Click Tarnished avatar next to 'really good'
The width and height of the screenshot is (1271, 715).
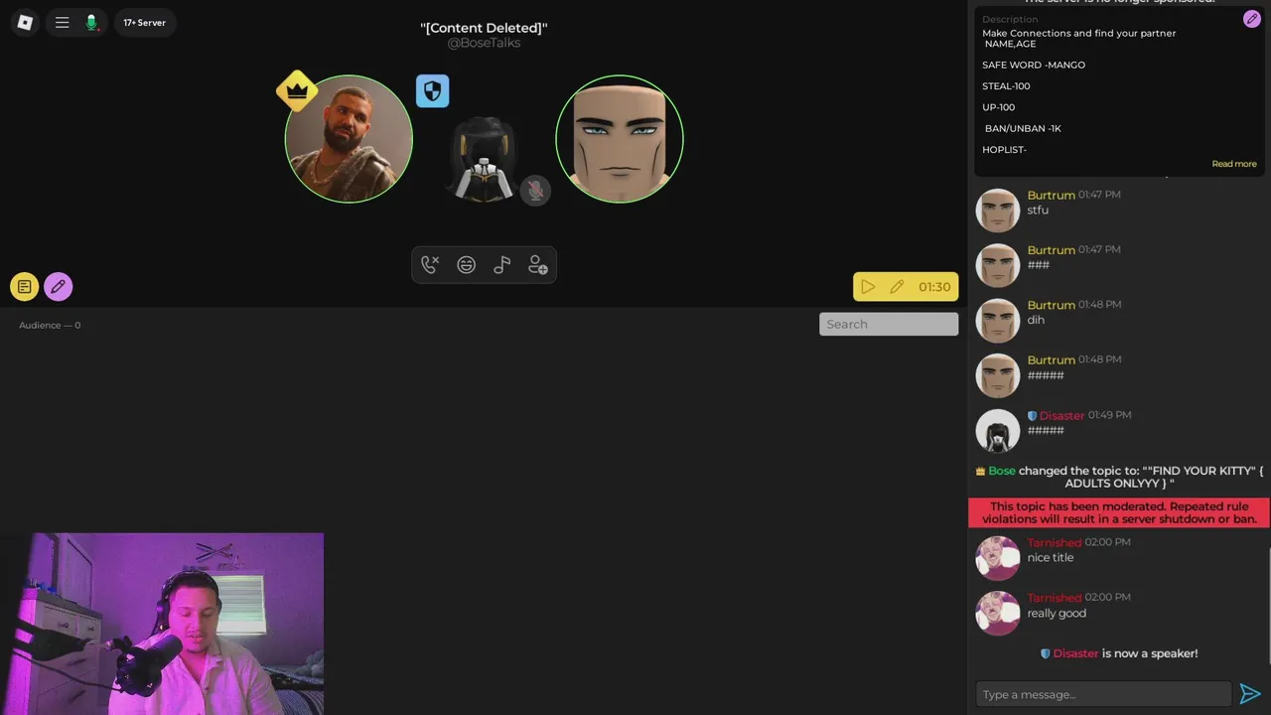998,613
